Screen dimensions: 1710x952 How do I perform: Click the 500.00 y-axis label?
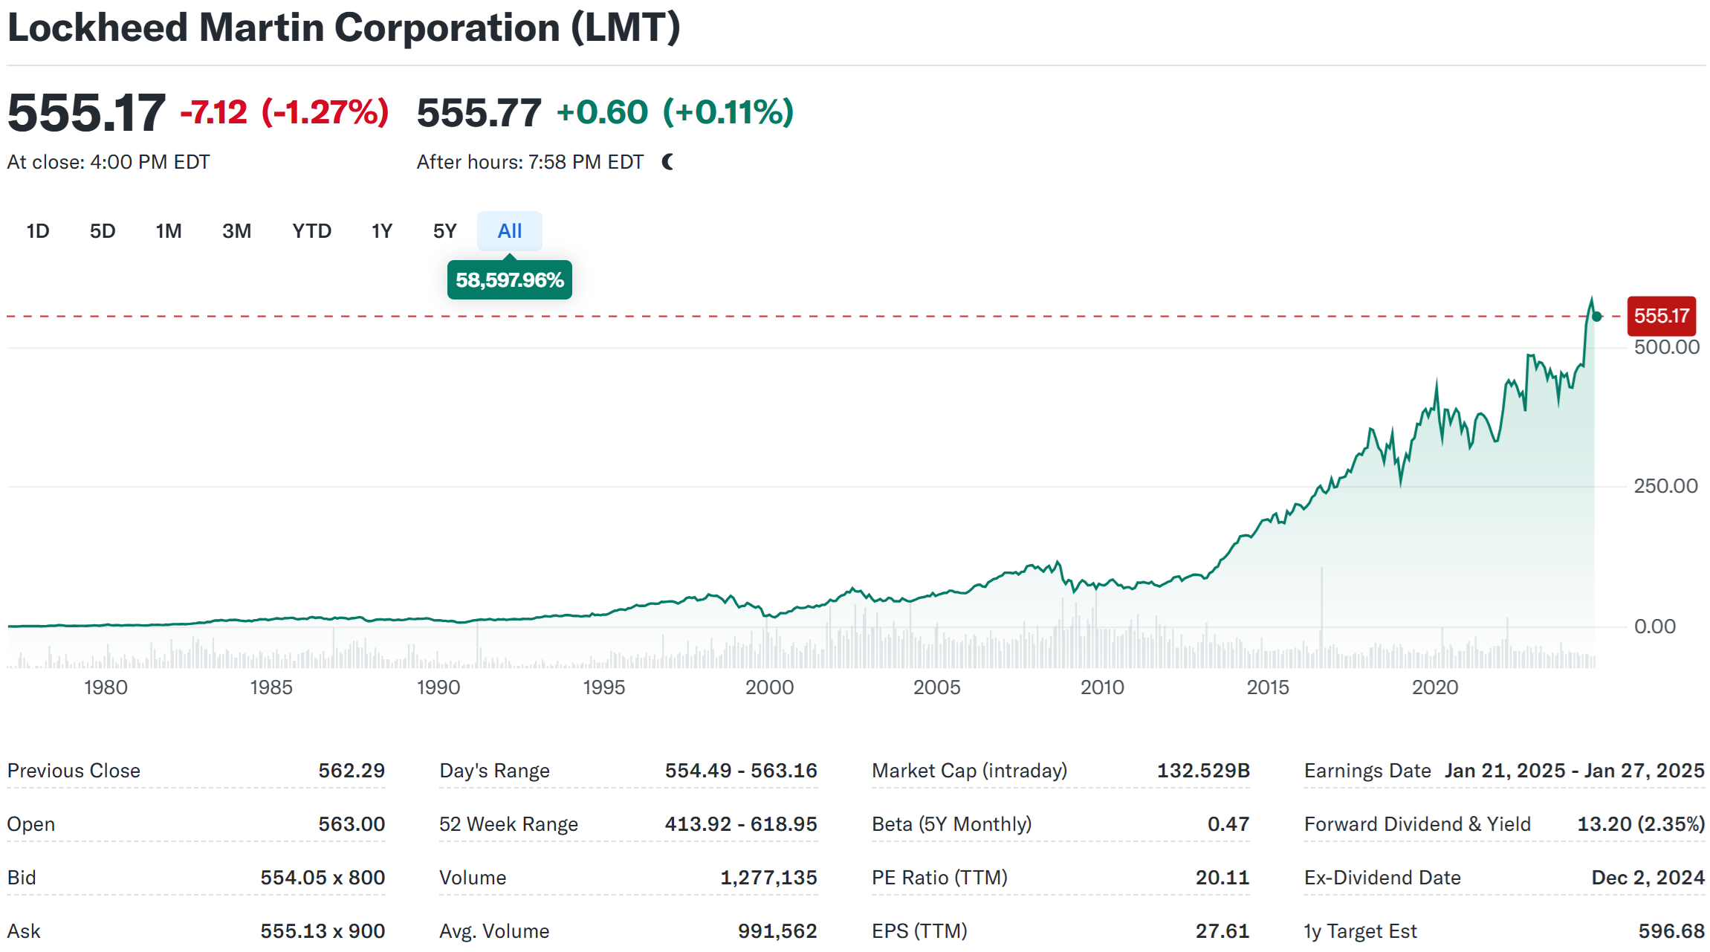point(1667,347)
